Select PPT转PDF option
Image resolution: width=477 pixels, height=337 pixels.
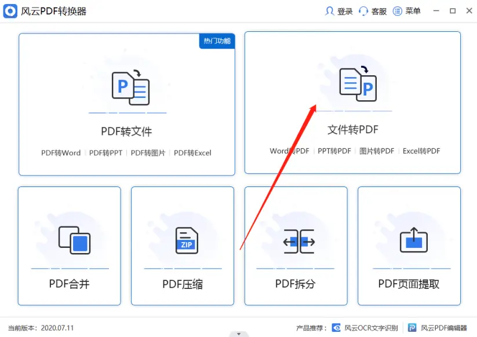(334, 151)
